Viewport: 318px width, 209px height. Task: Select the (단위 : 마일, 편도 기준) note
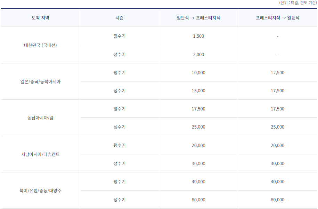tap(297, 3)
